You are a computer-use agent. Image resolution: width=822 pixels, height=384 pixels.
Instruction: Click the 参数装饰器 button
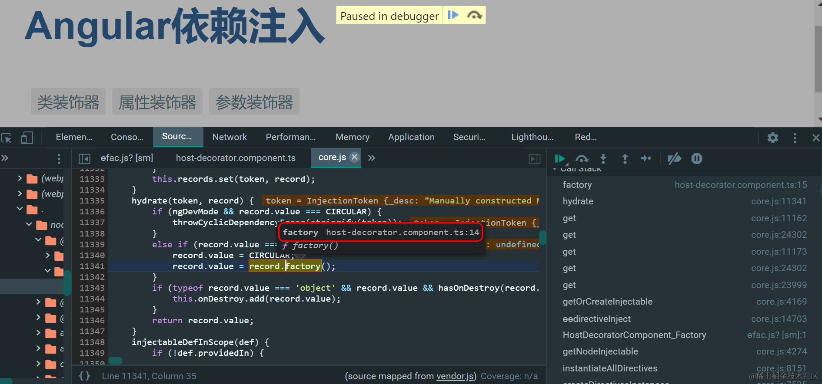[254, 102]
